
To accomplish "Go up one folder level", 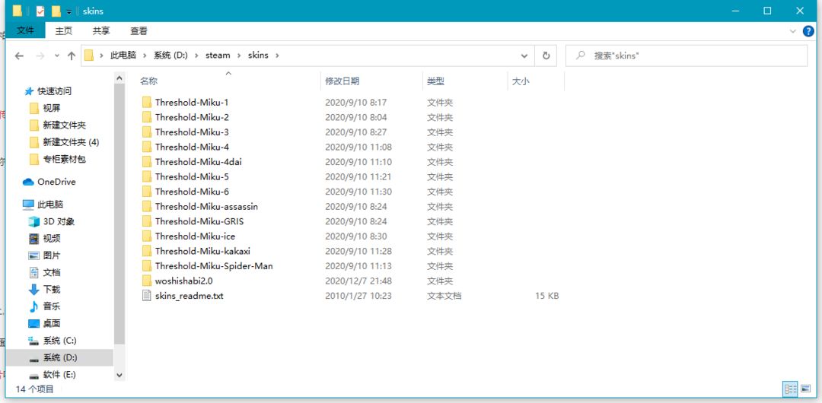I will 72,56.
